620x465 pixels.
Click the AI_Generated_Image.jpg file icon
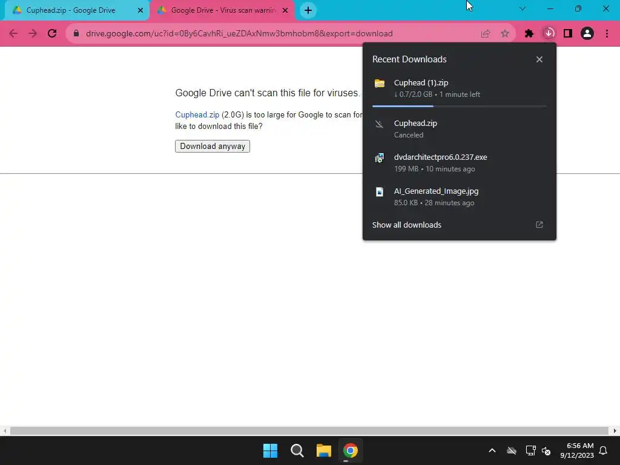coord(379,192)
